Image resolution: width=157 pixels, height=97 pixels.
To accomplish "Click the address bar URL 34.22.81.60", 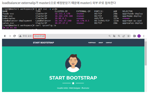I will click(x=39, y=36).
